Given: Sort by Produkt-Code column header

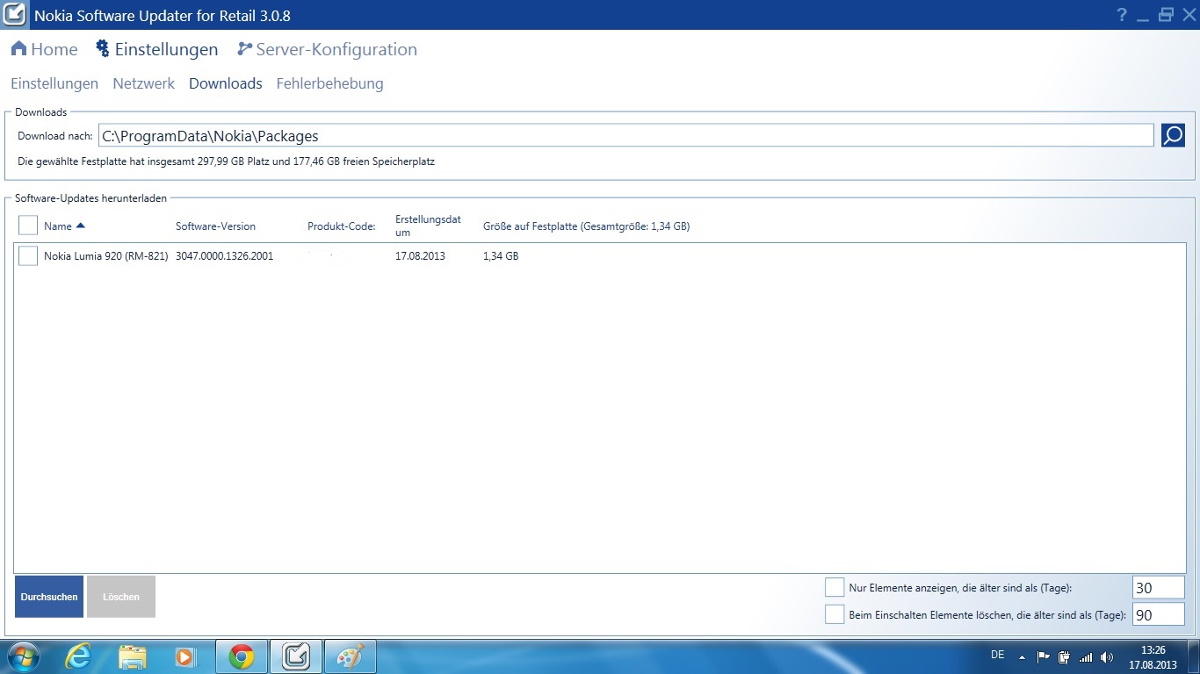Looking at the screenshot, I should point(342,226).
